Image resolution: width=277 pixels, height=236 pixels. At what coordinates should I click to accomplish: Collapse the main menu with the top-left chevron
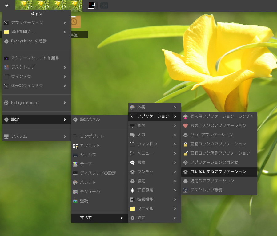click(x=7, y=6)
